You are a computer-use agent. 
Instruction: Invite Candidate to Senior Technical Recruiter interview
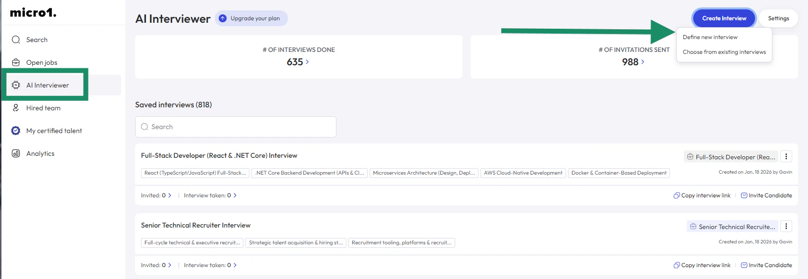click(766, 265)
